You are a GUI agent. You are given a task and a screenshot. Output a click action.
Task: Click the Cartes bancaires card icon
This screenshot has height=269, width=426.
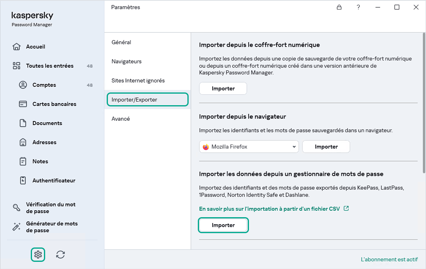point(23,104)
